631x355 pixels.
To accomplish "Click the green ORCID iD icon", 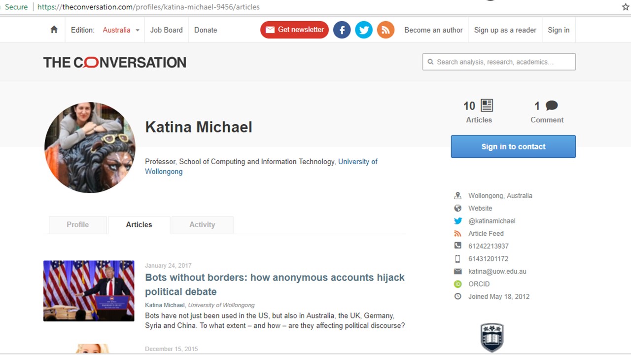I will (458, 284).
